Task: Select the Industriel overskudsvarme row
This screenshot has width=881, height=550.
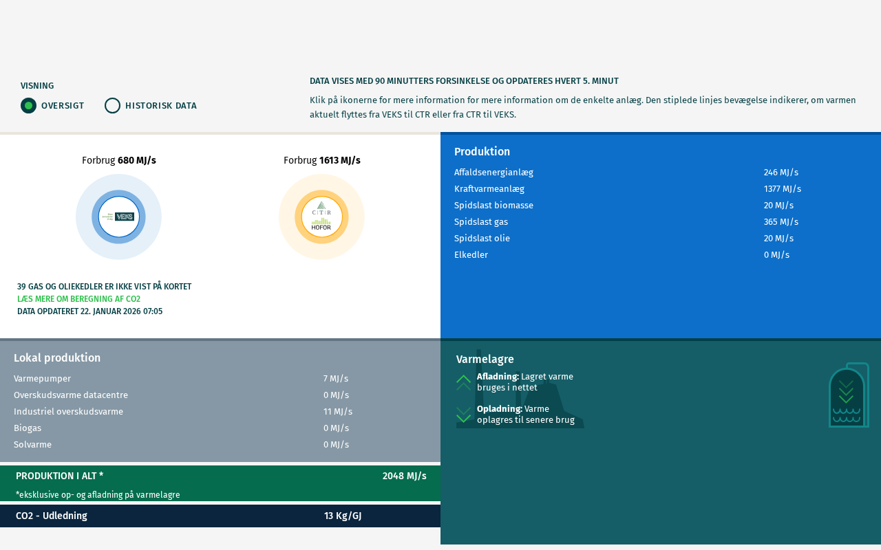Action: [x=68, y=412]
